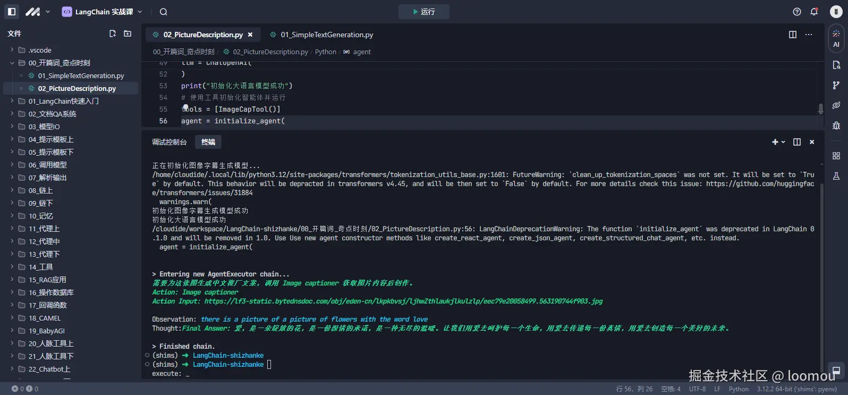The height and width of the screenshot is (395, 848).
Task: Toggle split editor layout
Action: pyautogui.click(x=793, y=35)
